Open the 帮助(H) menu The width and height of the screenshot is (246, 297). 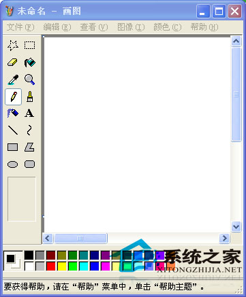[x=204, y=27]
